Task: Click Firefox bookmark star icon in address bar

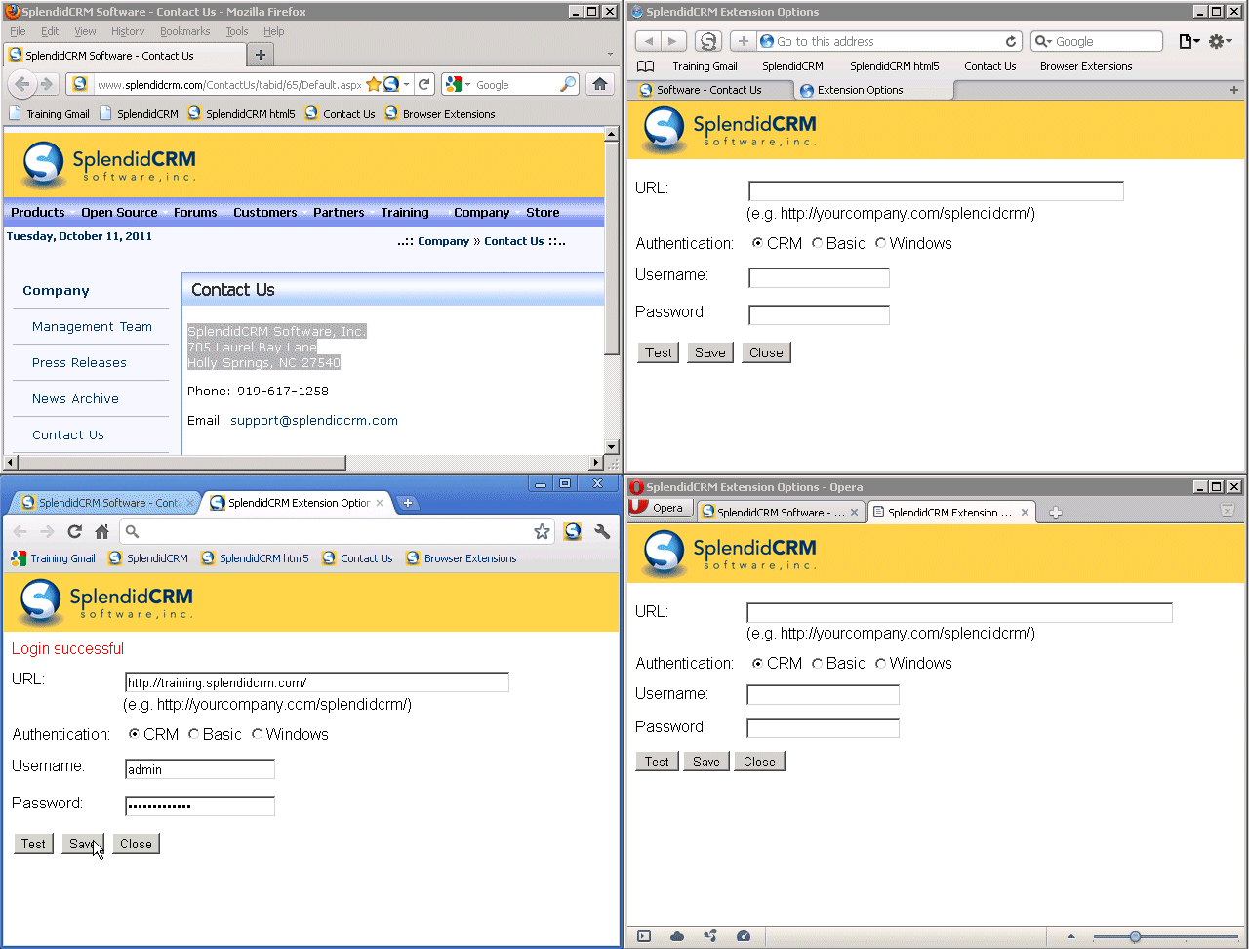Action: pyautogui.click(x=373, y=85)
